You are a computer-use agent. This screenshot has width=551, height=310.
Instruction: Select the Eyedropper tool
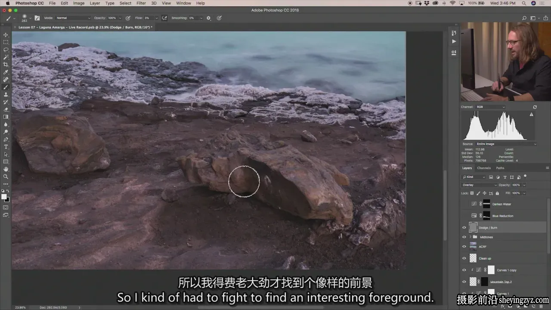6,72
